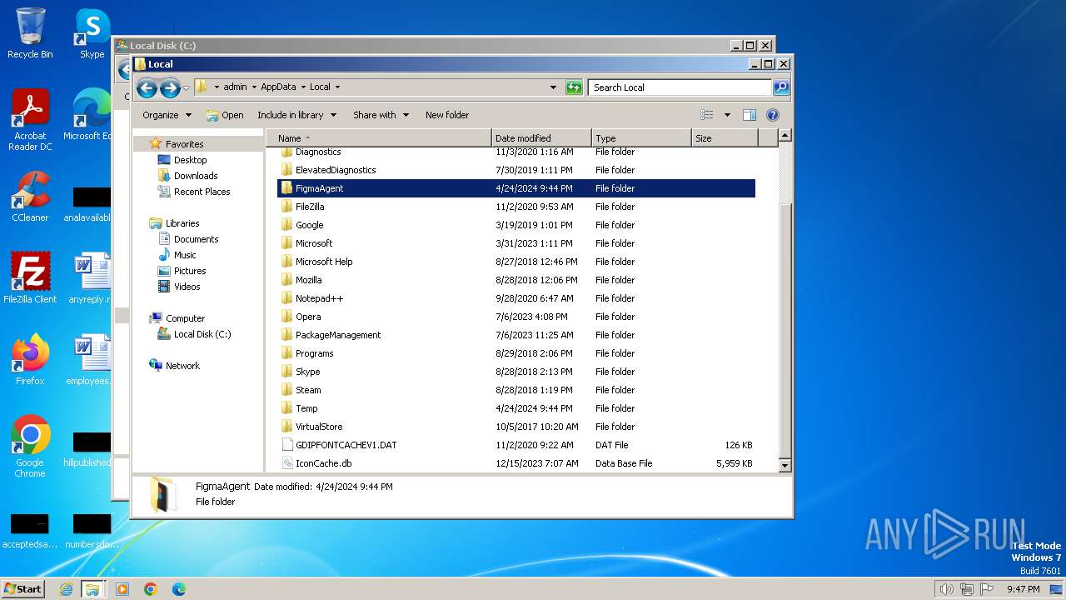Image resolution: width=1066 pixels, height=600 pixels.
Task: Open the Organize menu
Action: [167, 115]
